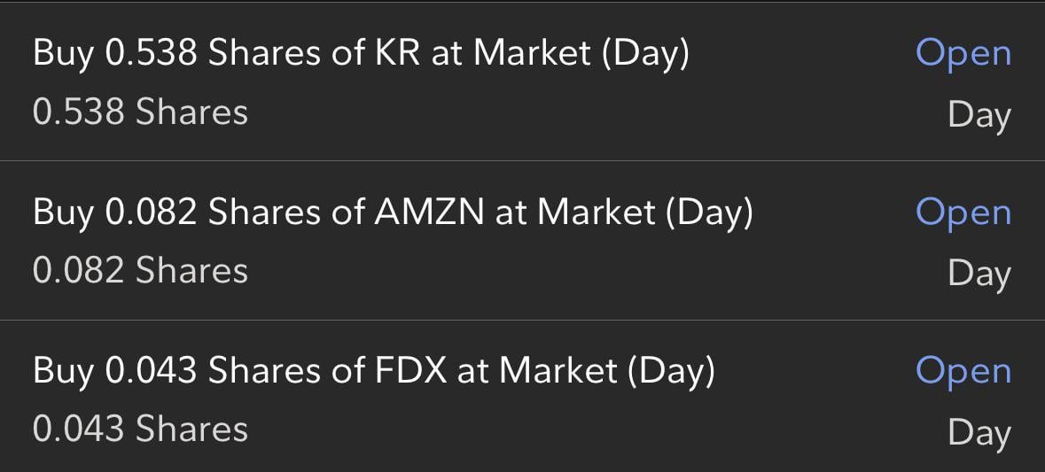The image size is (1045, 472).
Task: Click Open status on KR order
Action: coord(963,54)
